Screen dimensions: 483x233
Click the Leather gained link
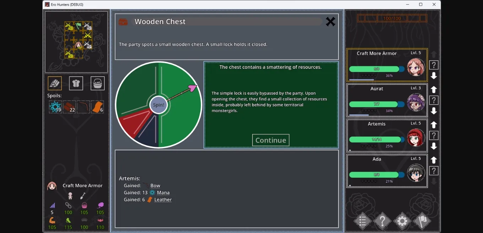click(x=163, y=200)
